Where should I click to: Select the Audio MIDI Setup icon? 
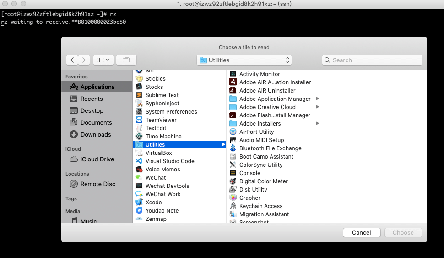point(233,140)
